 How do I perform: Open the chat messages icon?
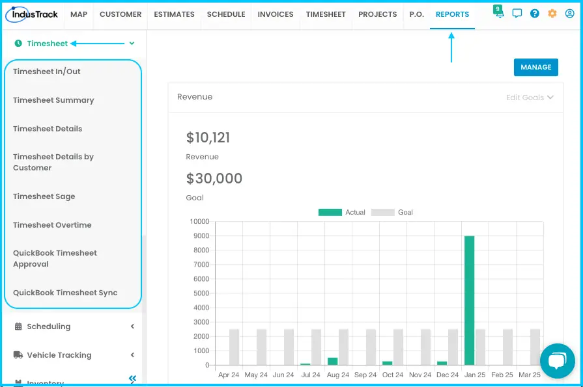517,14
